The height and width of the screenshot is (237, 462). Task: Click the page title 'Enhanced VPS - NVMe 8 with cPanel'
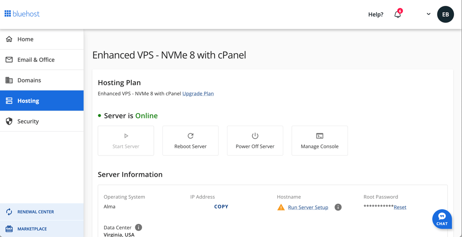[169, 55]
